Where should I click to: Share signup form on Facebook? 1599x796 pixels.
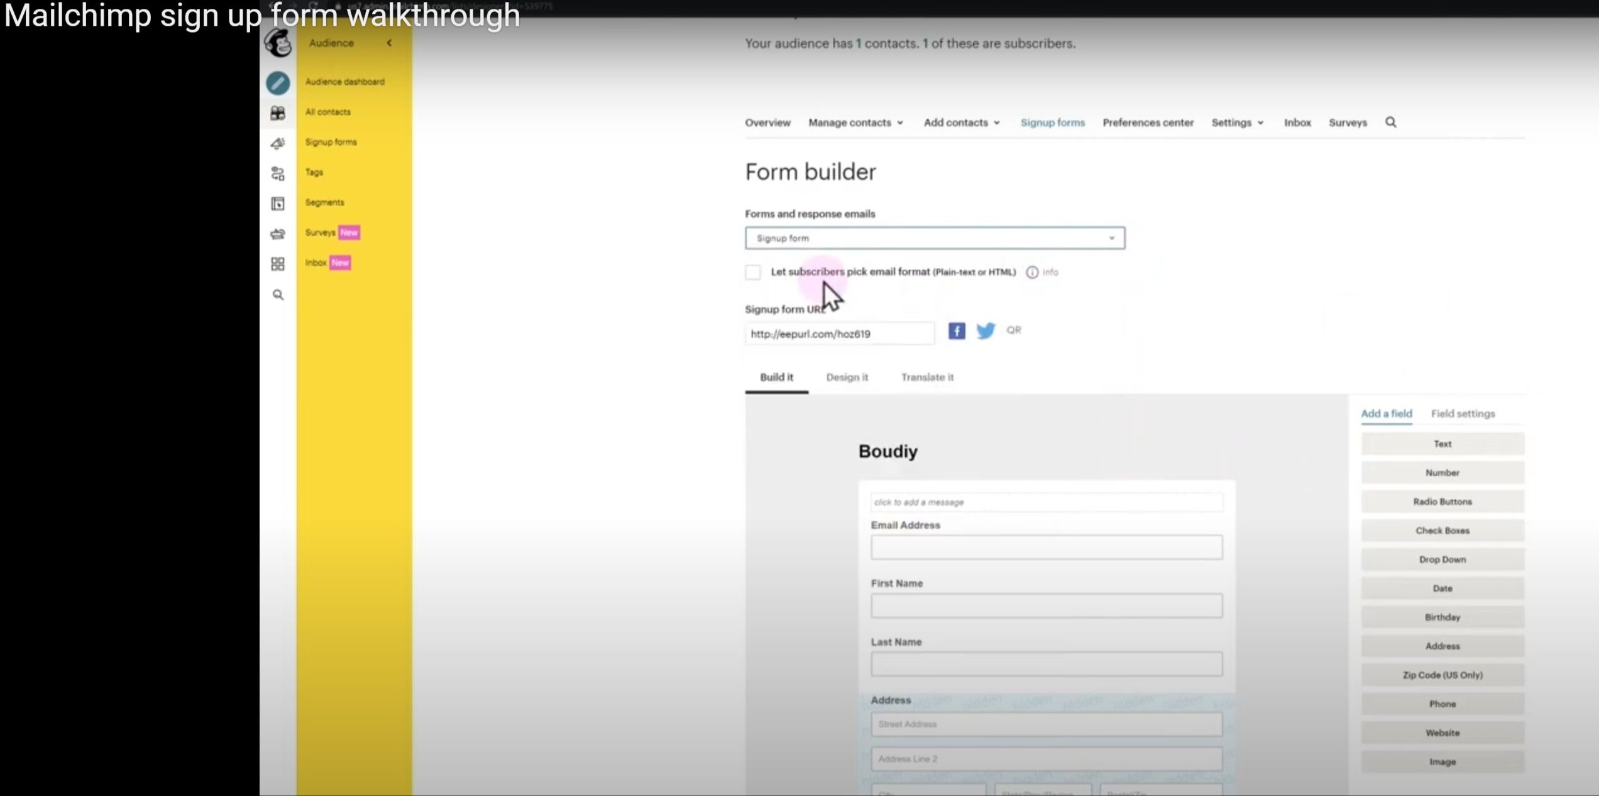(957, 331)
